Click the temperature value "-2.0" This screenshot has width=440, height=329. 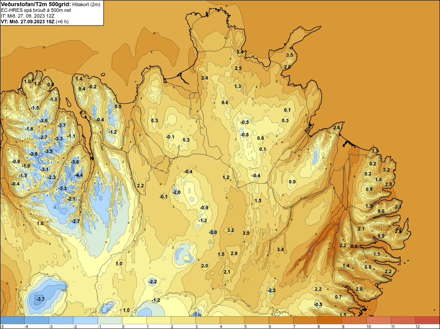pyautogui.click(x=176, y=192)
